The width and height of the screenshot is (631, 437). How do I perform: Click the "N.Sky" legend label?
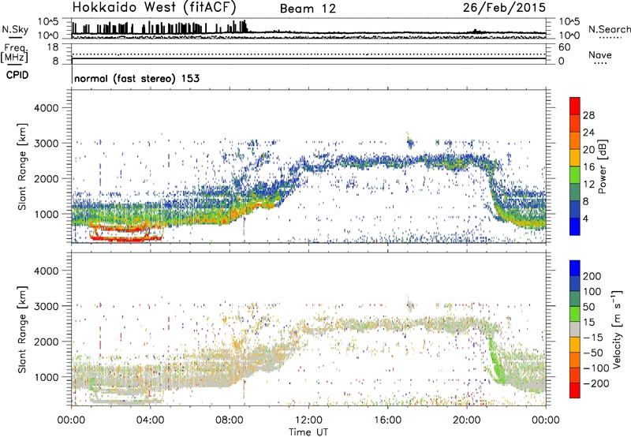pyautogui.click(x=15, y=29)
